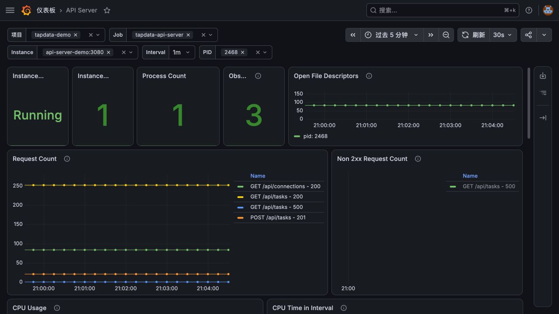Viewport: 559px width, 314px height.
Task: Clear all values in Job filter
Action: click(x=204, y=35)
